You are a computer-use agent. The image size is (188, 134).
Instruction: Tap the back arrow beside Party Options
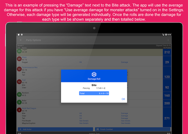point(21,40)
